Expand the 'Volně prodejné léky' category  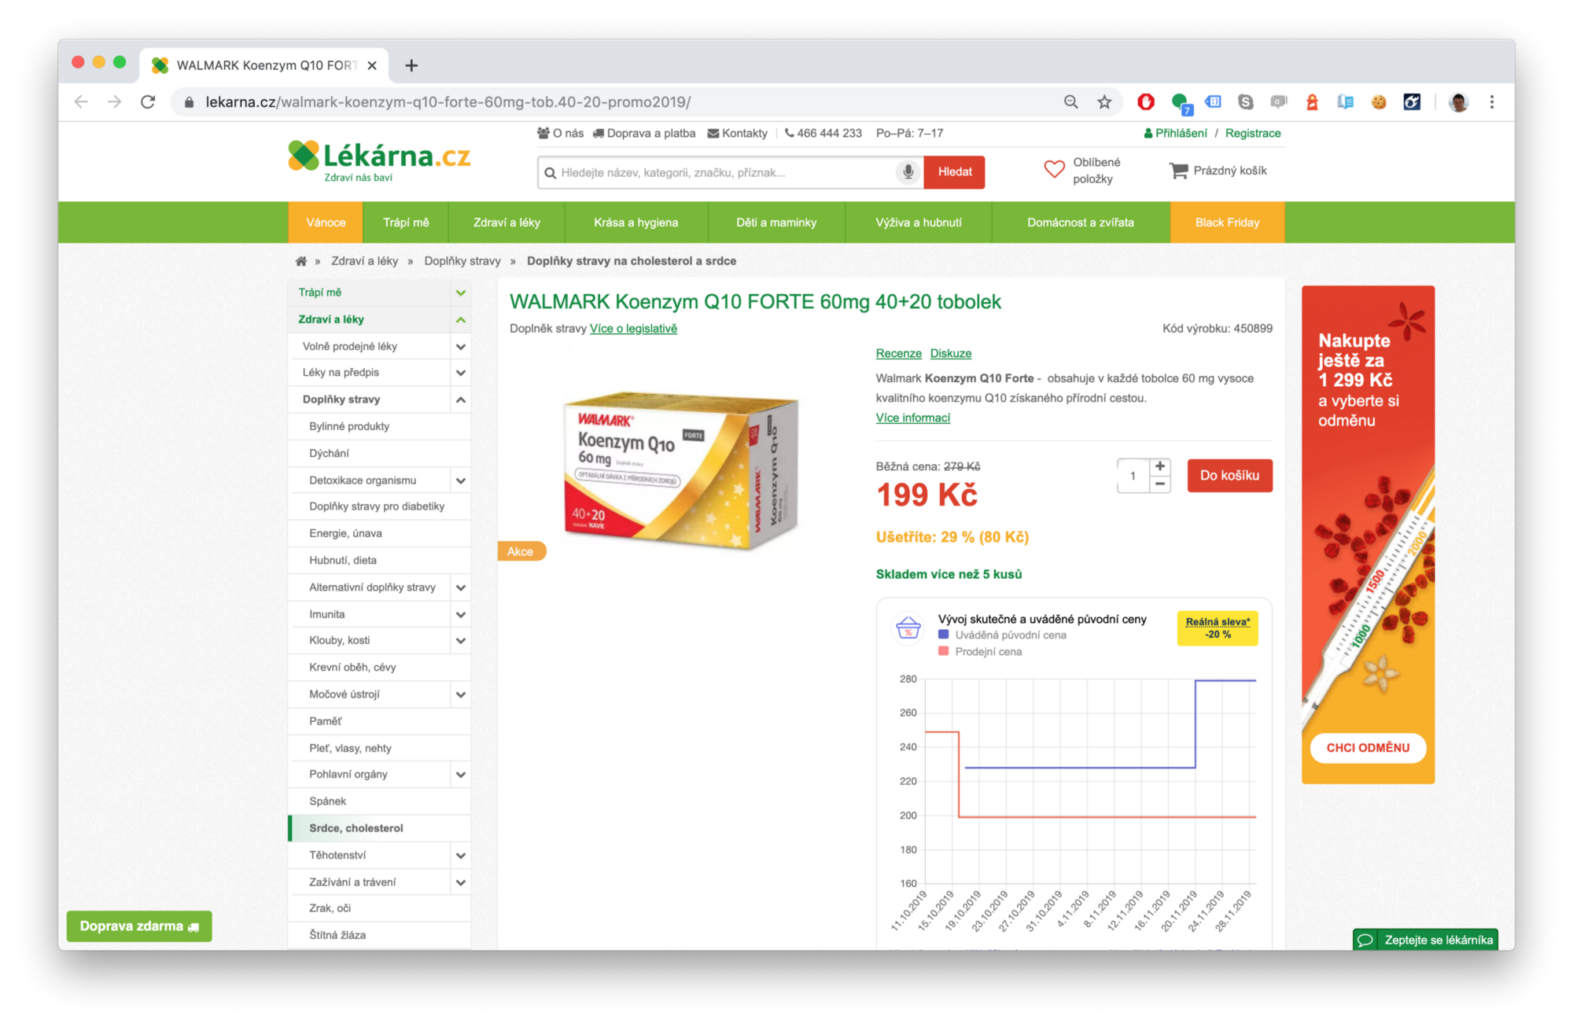point(461,346)
